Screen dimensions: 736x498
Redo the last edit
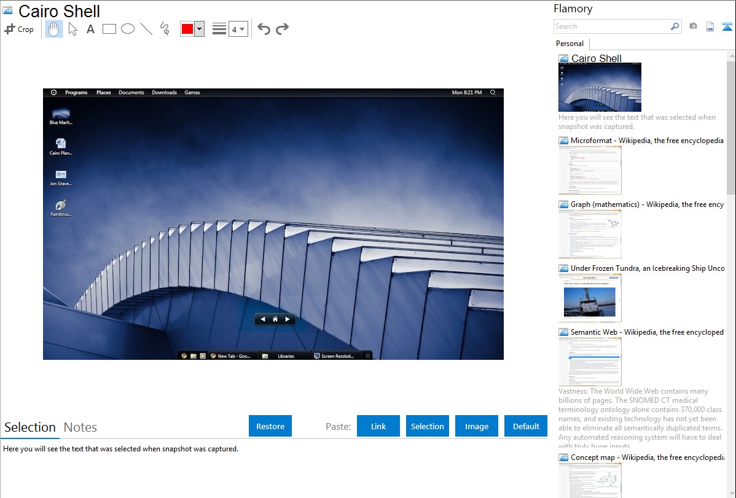[x=282, y=29]
